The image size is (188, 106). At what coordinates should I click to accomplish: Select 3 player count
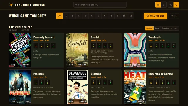(x=79, y=16)
